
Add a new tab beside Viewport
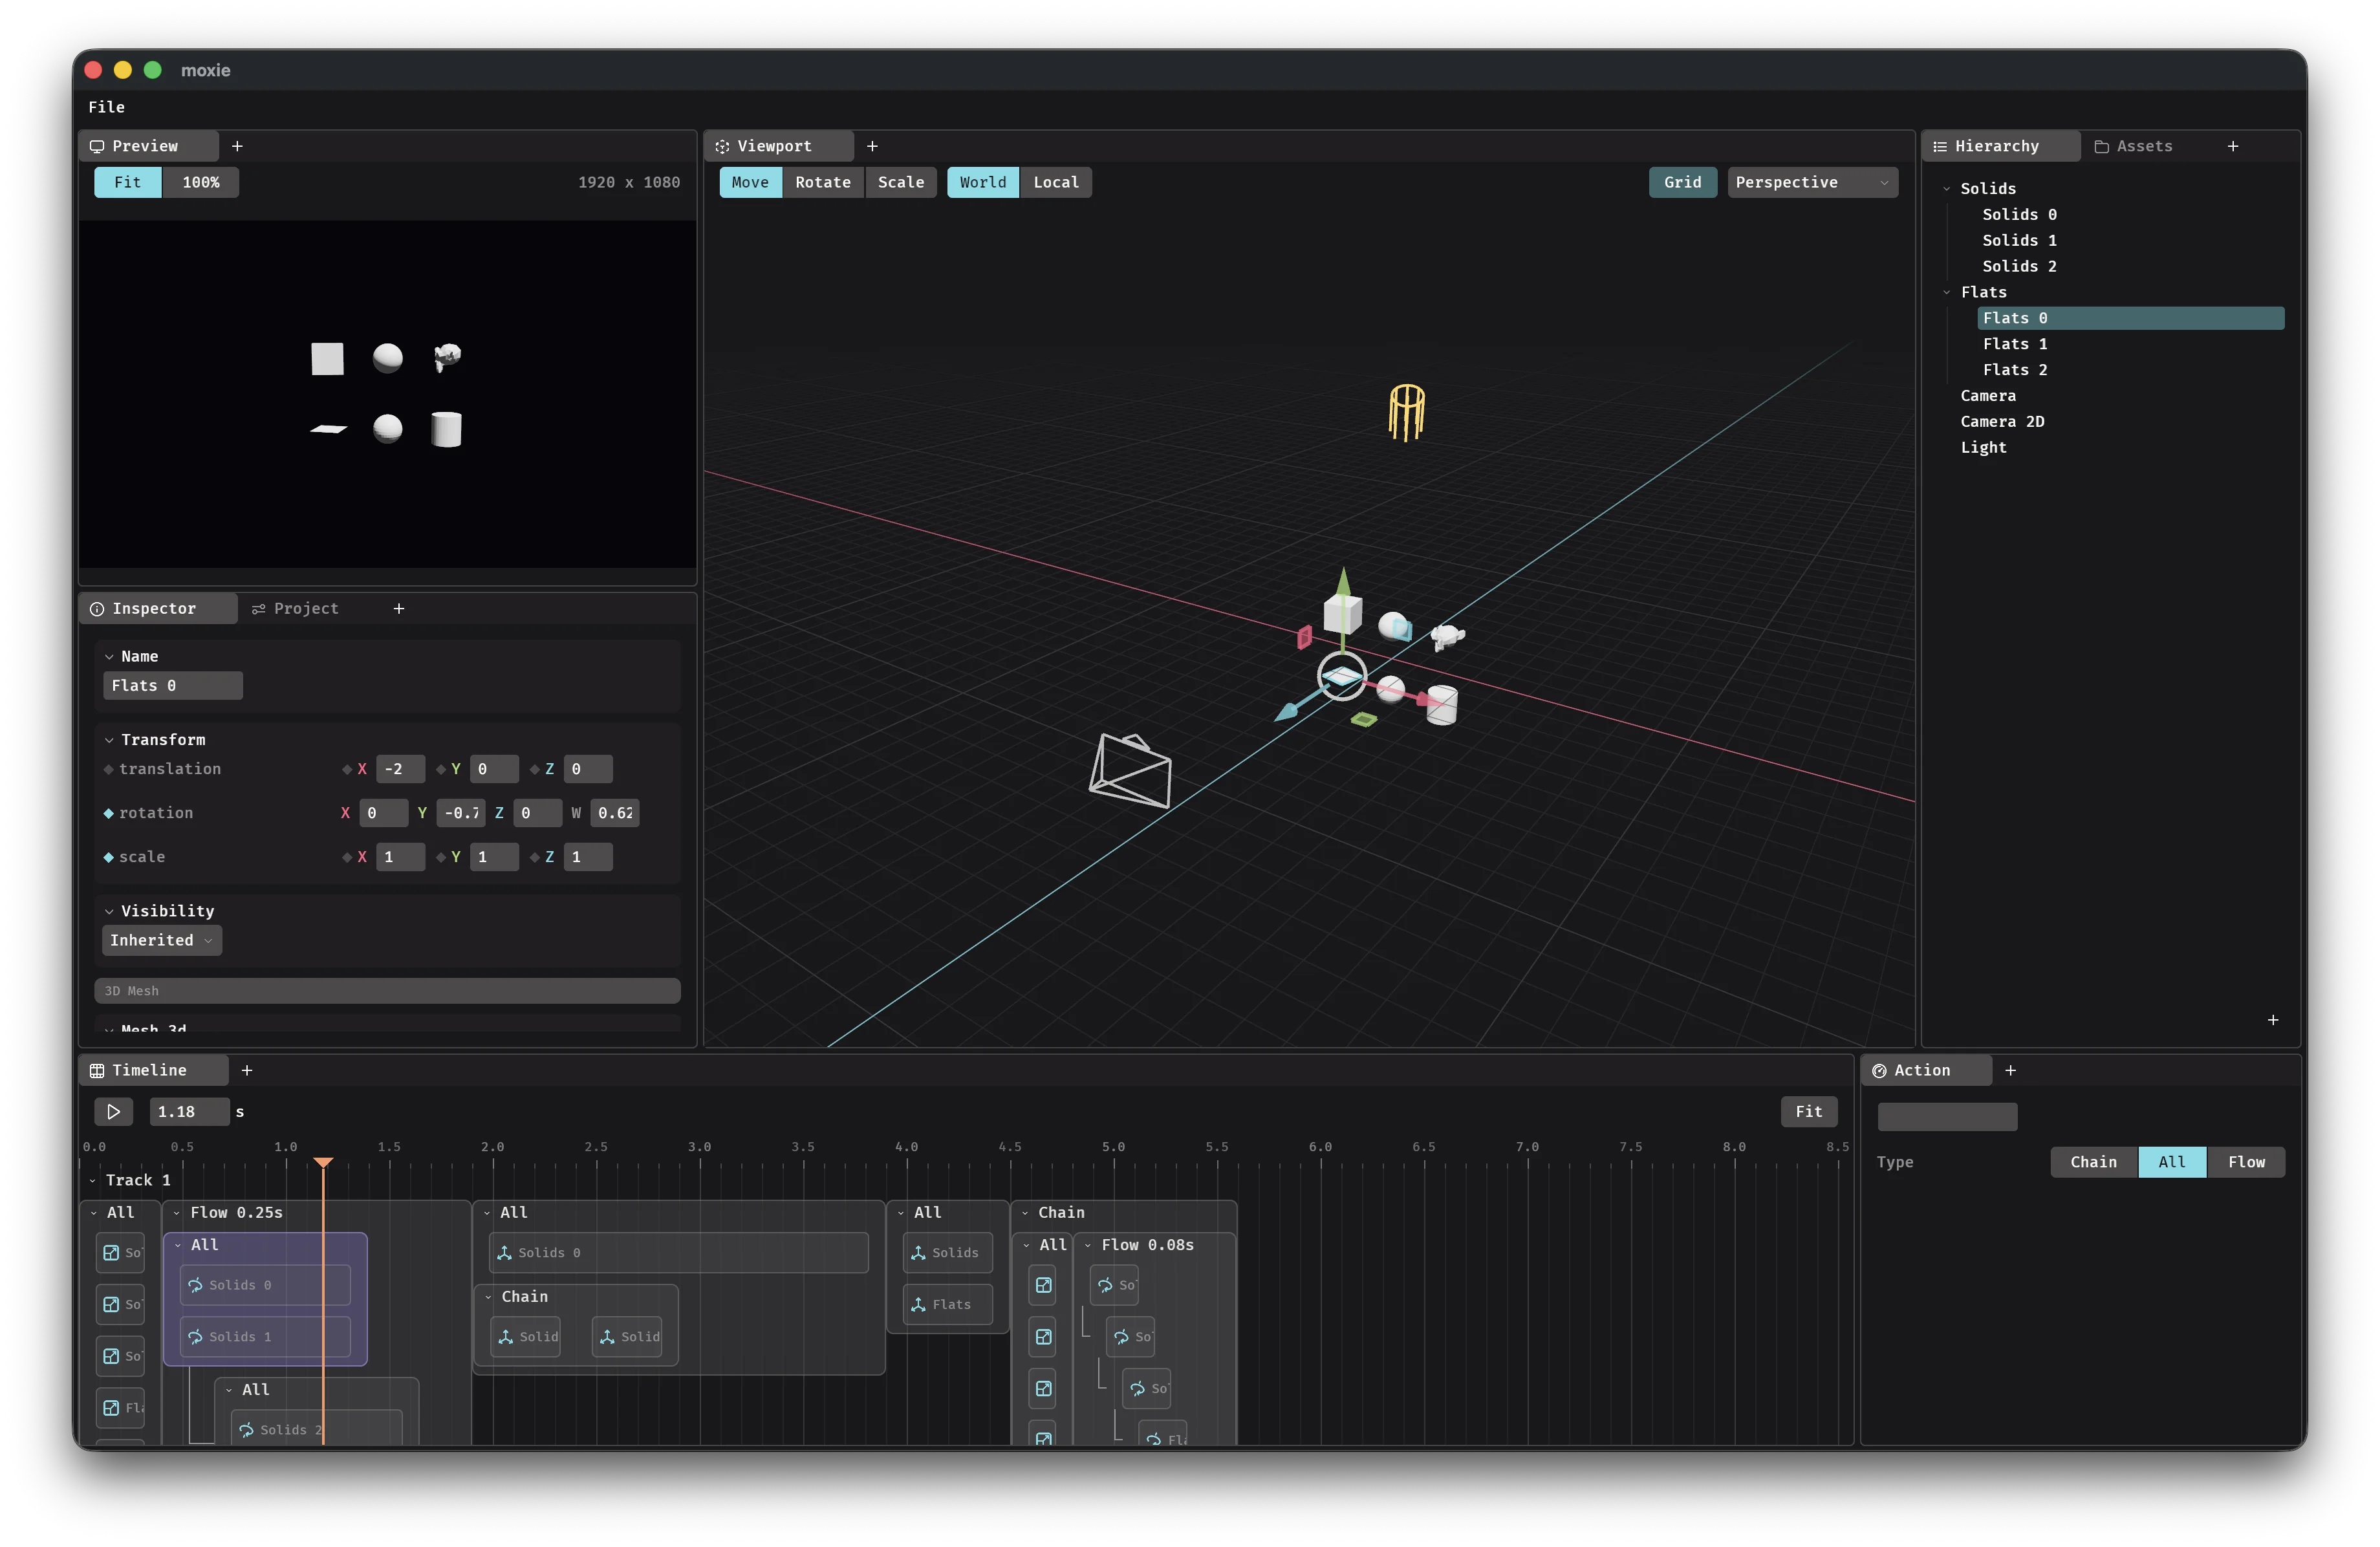point(872,146)
